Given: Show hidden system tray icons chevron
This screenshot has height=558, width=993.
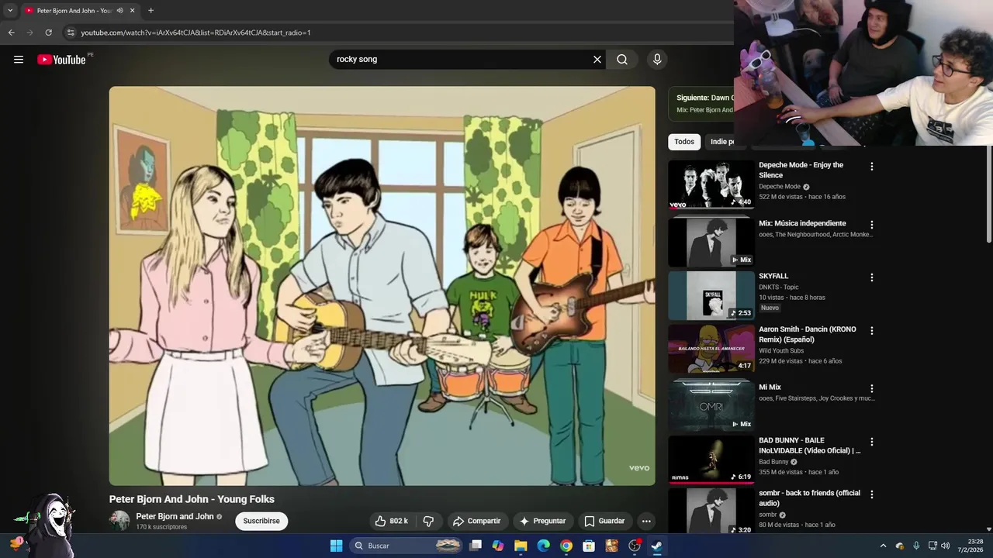Looking at the screenshot, I should (883, 546).
